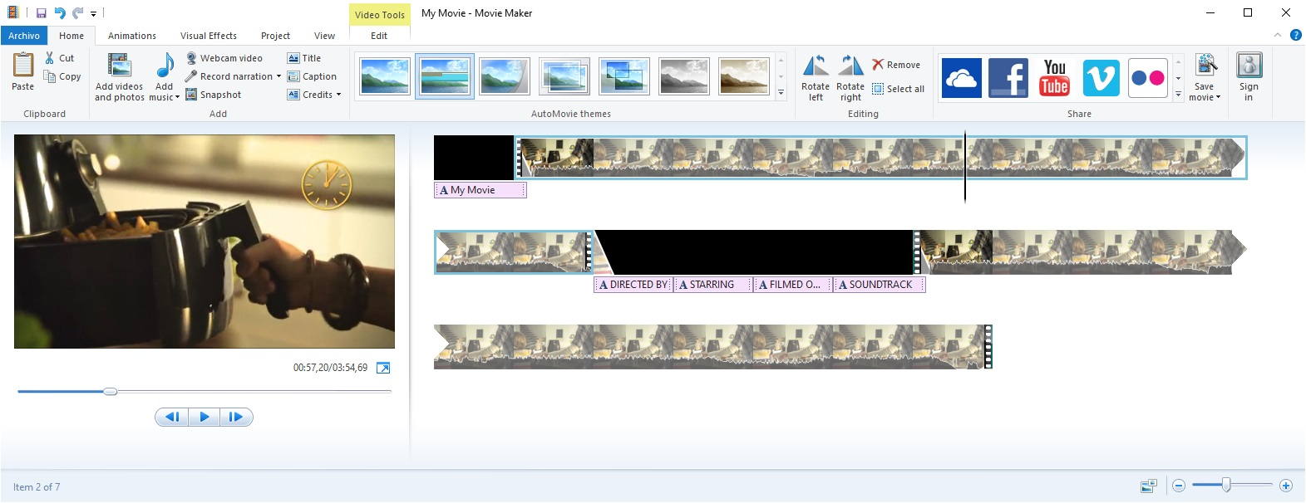This screenshot has height=503, width=1306.
Task: Select the first AutoMovie theme thumbnail
Action: [x=385, y=76]
